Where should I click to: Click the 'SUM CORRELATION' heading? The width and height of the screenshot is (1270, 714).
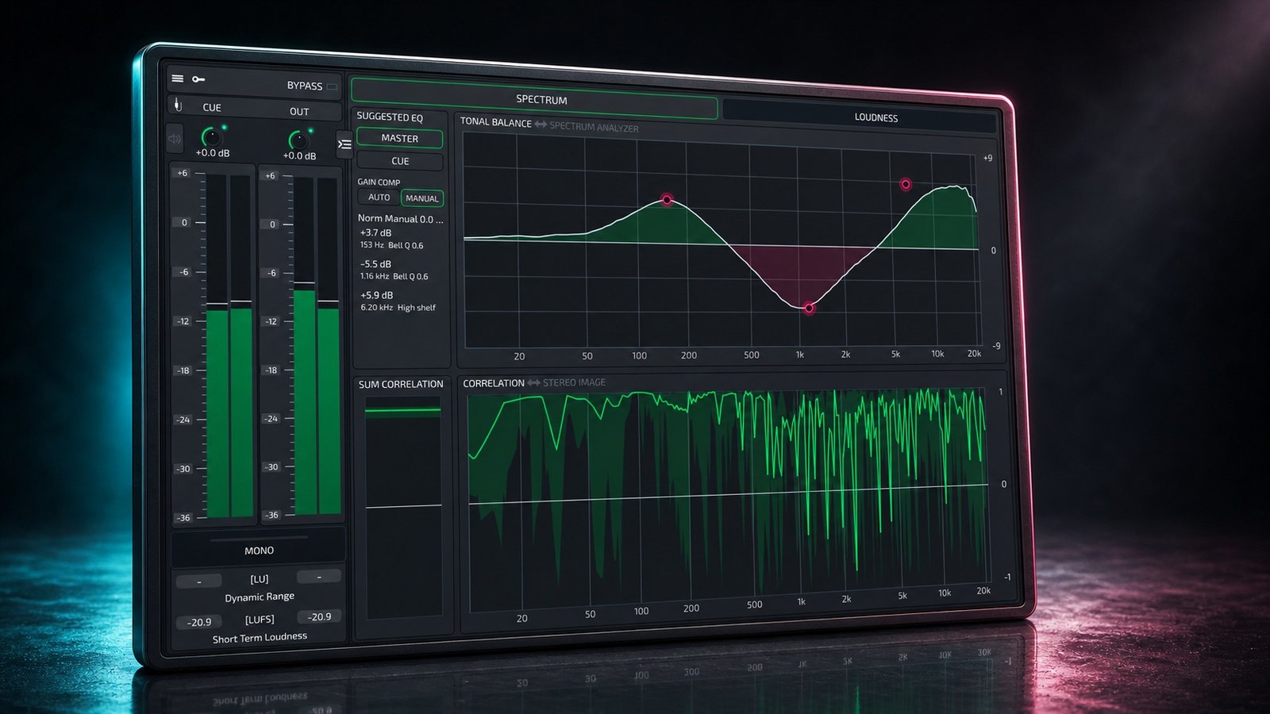coord(401,384)
